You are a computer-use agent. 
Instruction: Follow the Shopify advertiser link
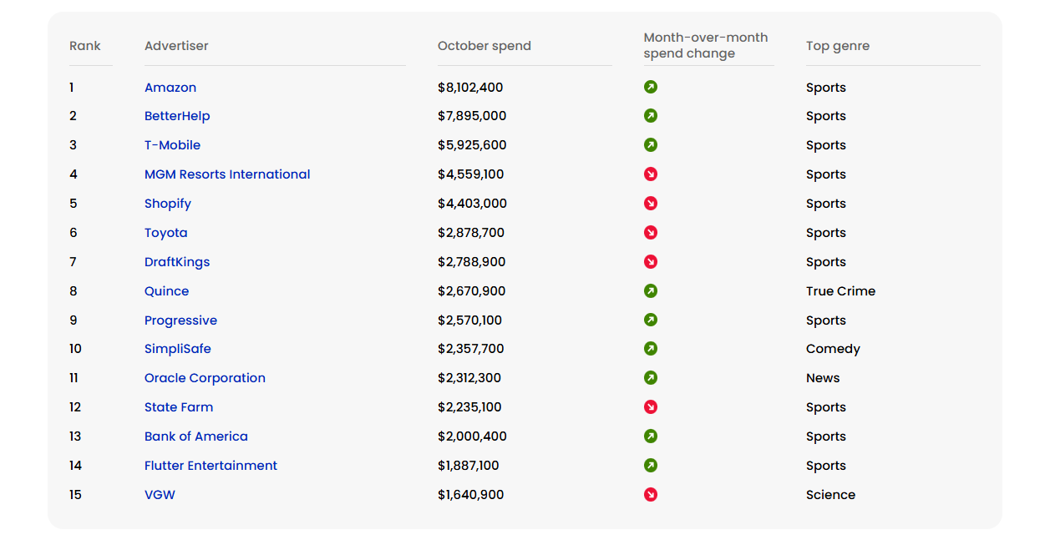(168, 204)
